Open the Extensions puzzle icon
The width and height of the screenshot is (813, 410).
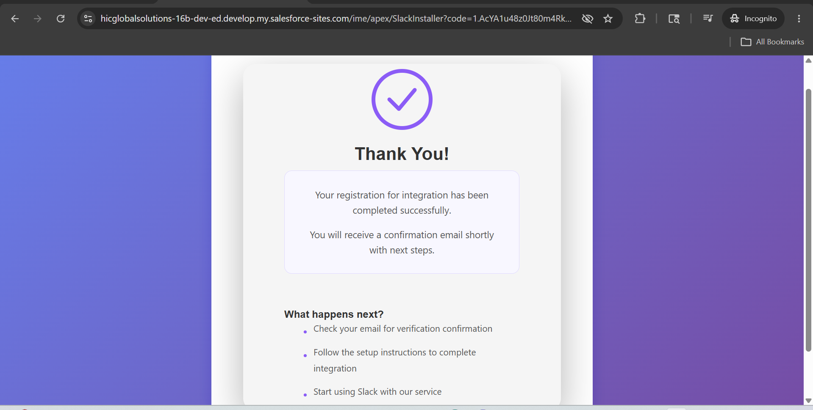click(640, 19)
